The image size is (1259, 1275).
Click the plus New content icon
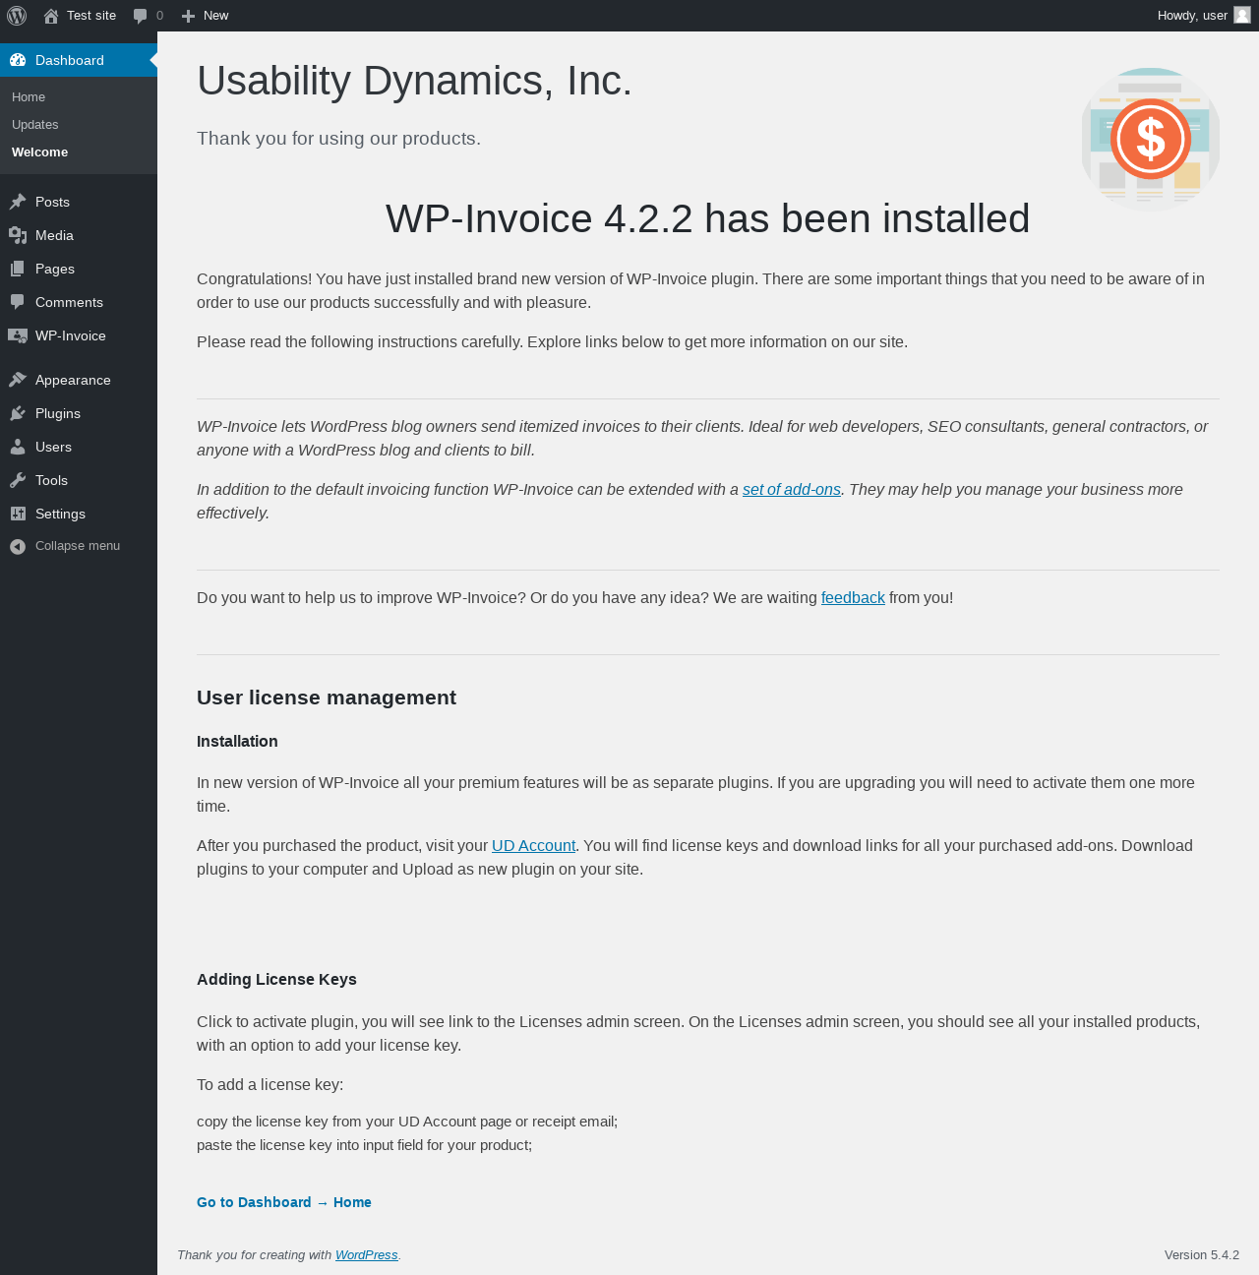pyautogui.click(x=189, y=16)
